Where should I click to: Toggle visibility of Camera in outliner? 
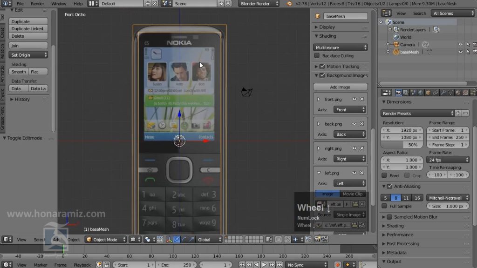tap(461, 44)
